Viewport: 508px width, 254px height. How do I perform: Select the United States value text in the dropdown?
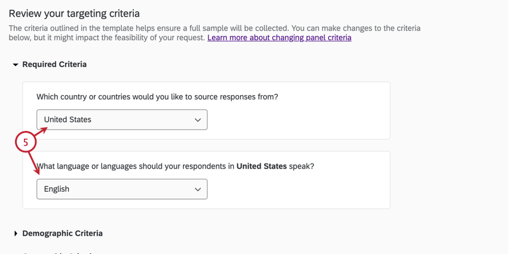click(68, 120)
